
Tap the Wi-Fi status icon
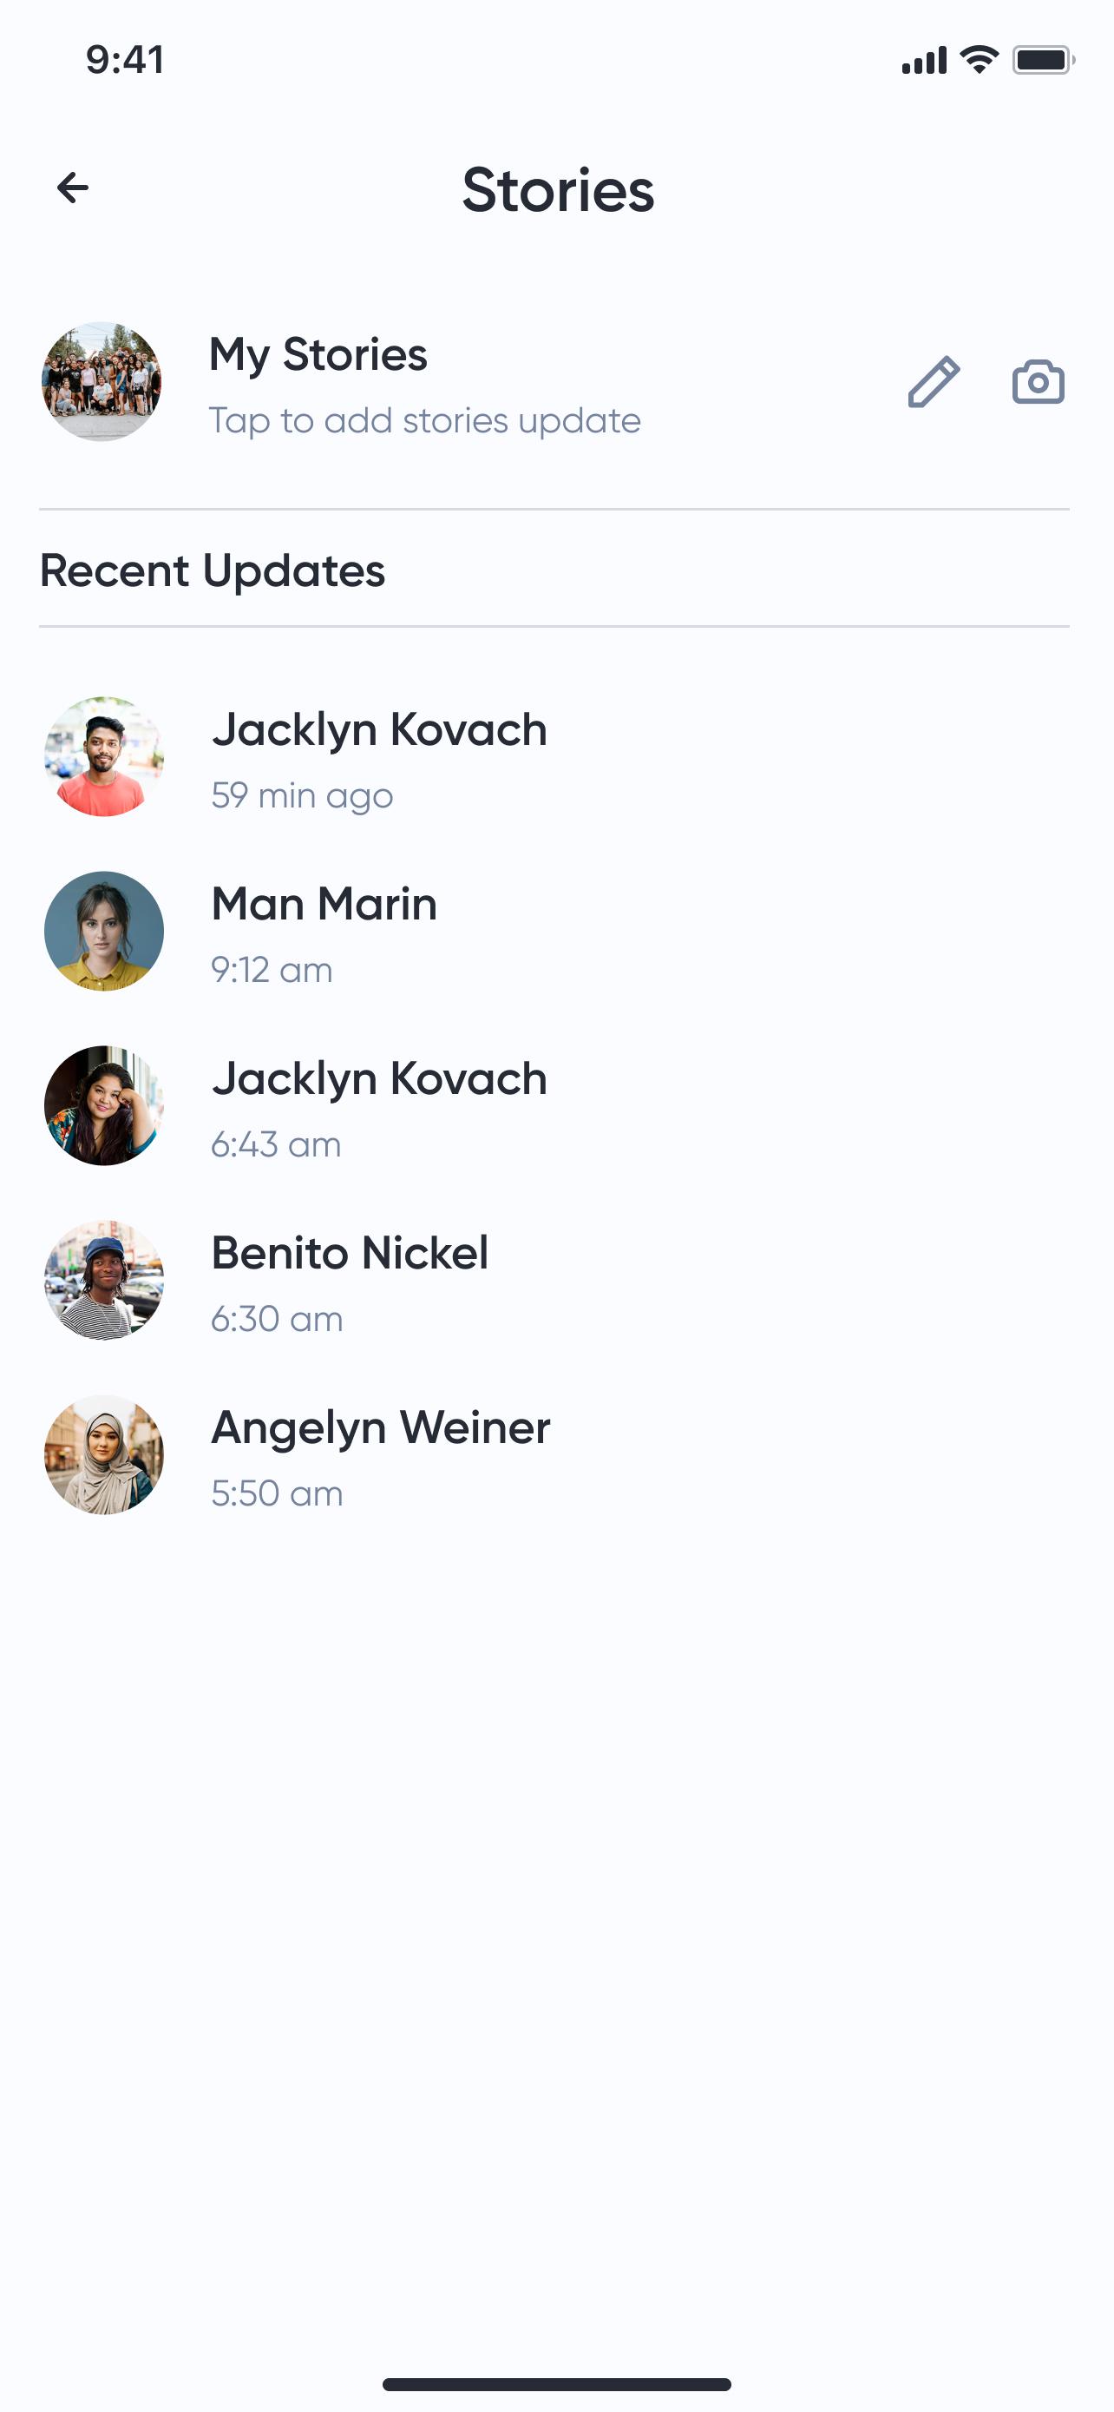tap(979, 60)
